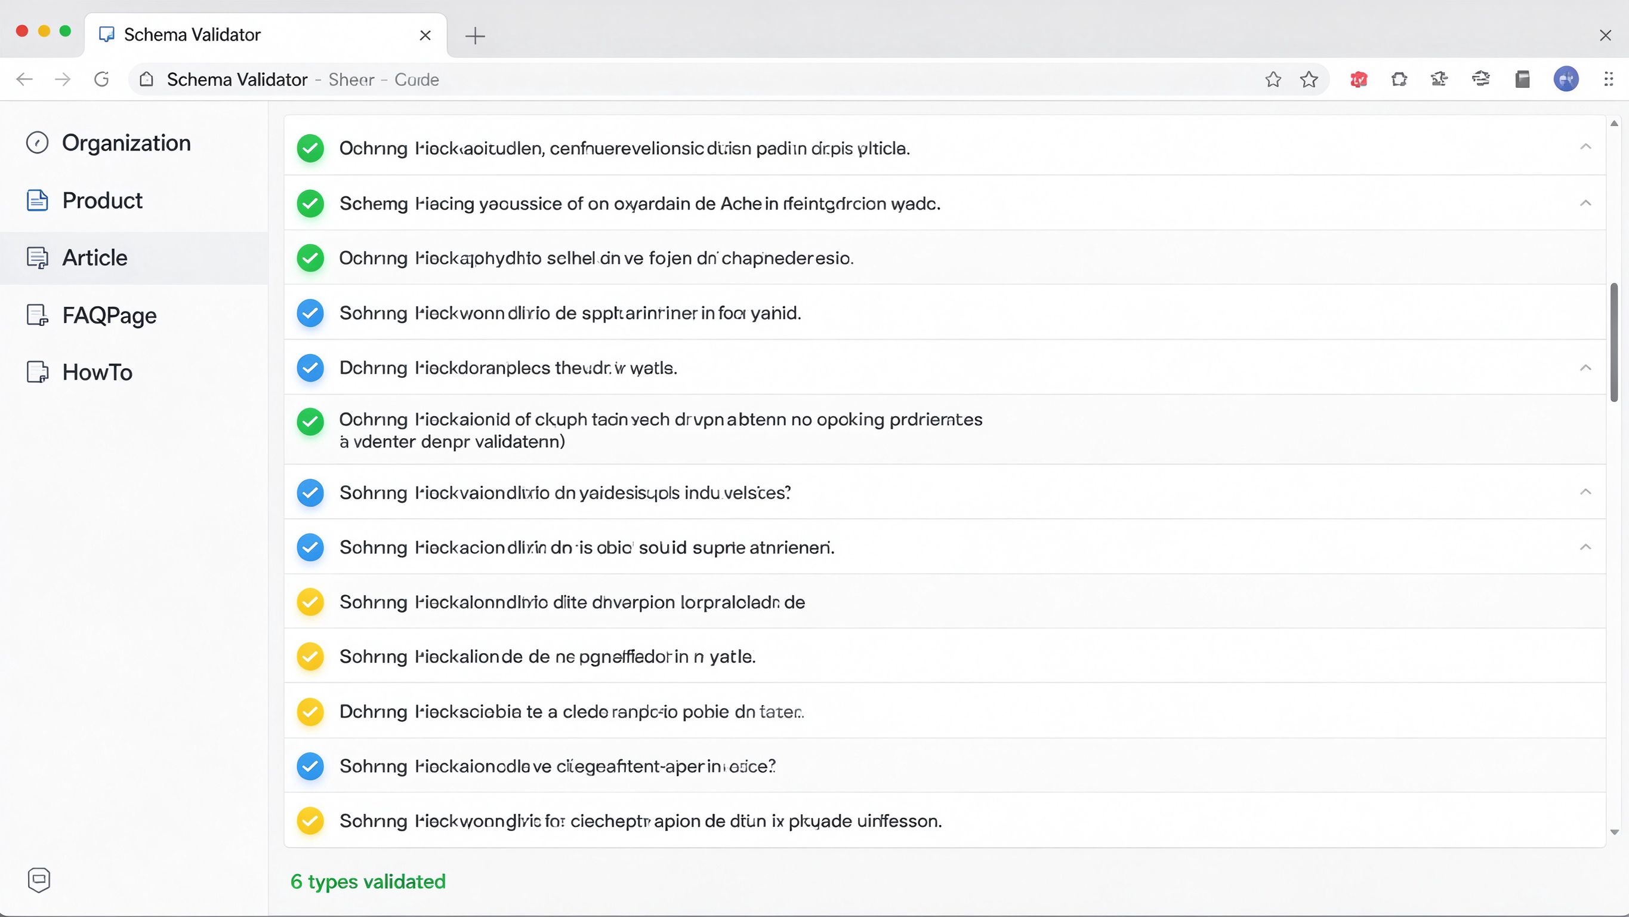Screen dimensions: 1629x917
Task: Click the row text ending 'chapnederesio'
Action: [x=596, y=258]
